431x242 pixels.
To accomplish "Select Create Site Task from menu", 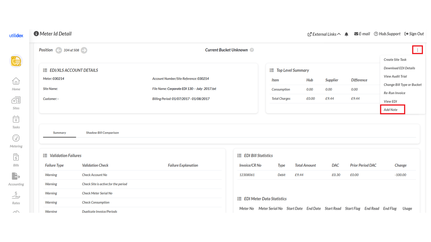I will coord(395,59).
